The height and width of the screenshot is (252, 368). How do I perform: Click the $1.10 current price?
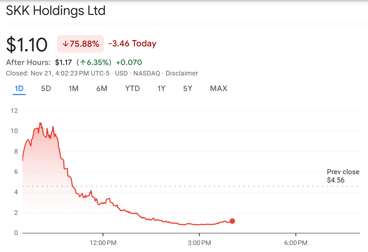[27, 44]
